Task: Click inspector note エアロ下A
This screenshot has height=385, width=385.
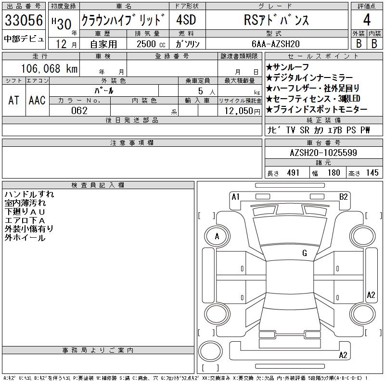Action: click(x=25, y=220)
